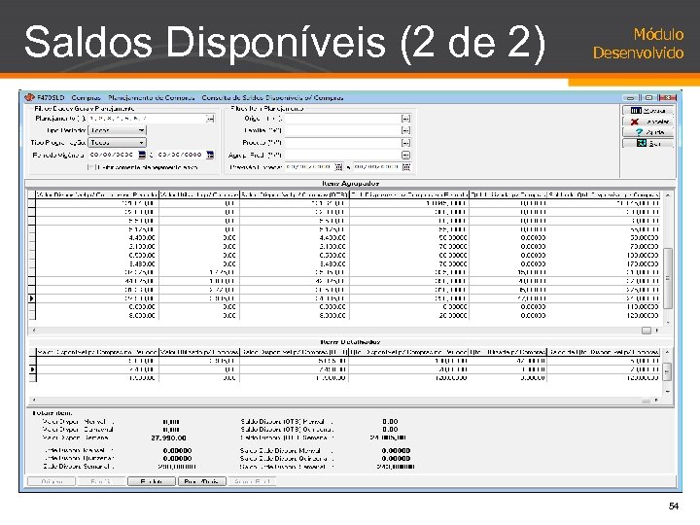Image resolution: width=700 pixels, height=525 pixels.
Task: Click the Sair button
Action: (648, 143)
